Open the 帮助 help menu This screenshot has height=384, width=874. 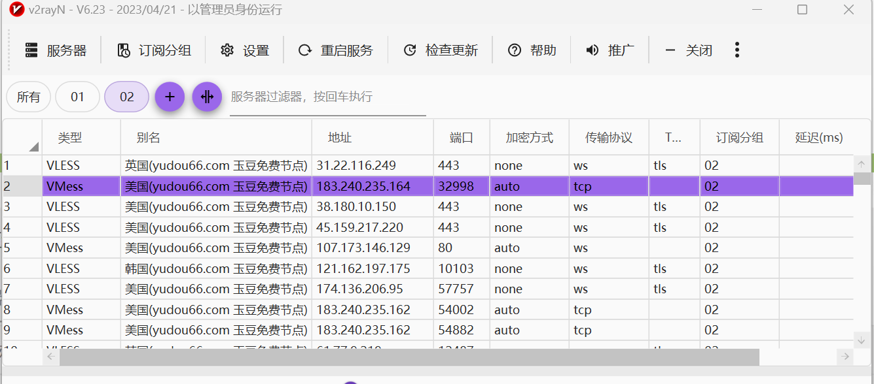(532, 50)
